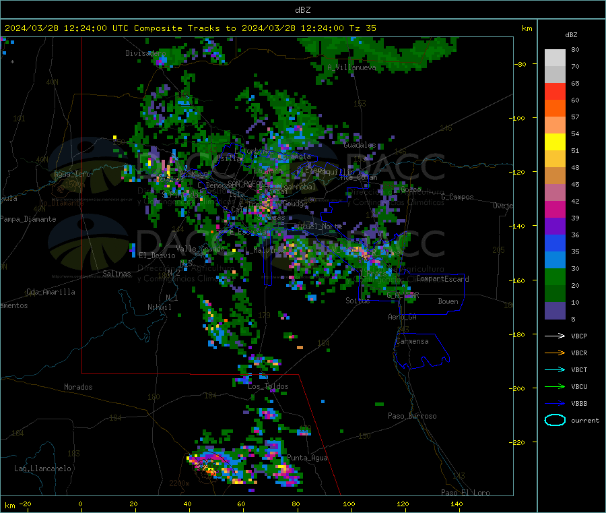Click the Bowen map label
The height and width of the screenshot is (513, 606).
pos(448,301)
